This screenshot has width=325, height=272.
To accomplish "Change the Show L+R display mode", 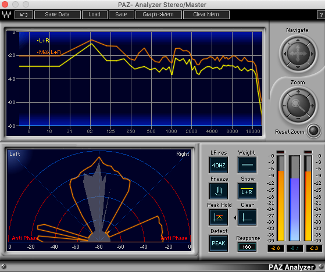I will (x=247, y=191).
